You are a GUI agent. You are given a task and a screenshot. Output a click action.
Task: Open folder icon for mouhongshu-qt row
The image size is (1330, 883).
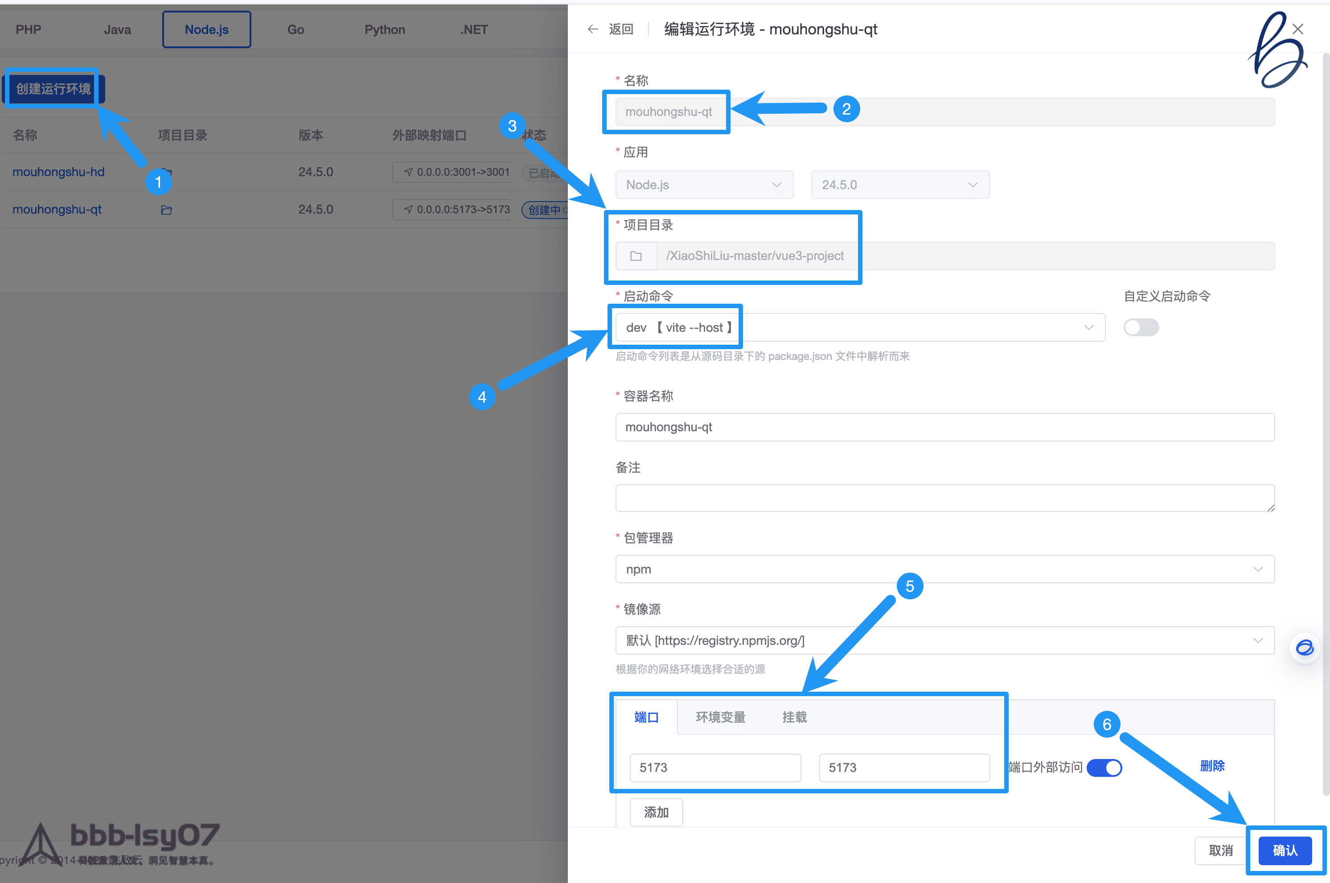click(x=166, y=210)
